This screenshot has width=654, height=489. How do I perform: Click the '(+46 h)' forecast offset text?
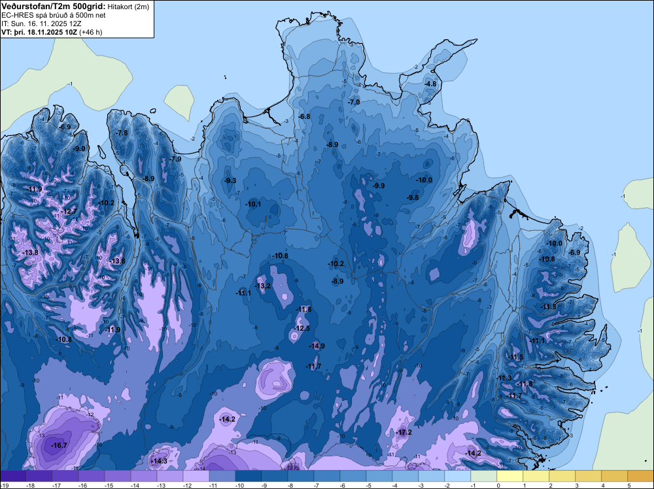click(90, 32)
